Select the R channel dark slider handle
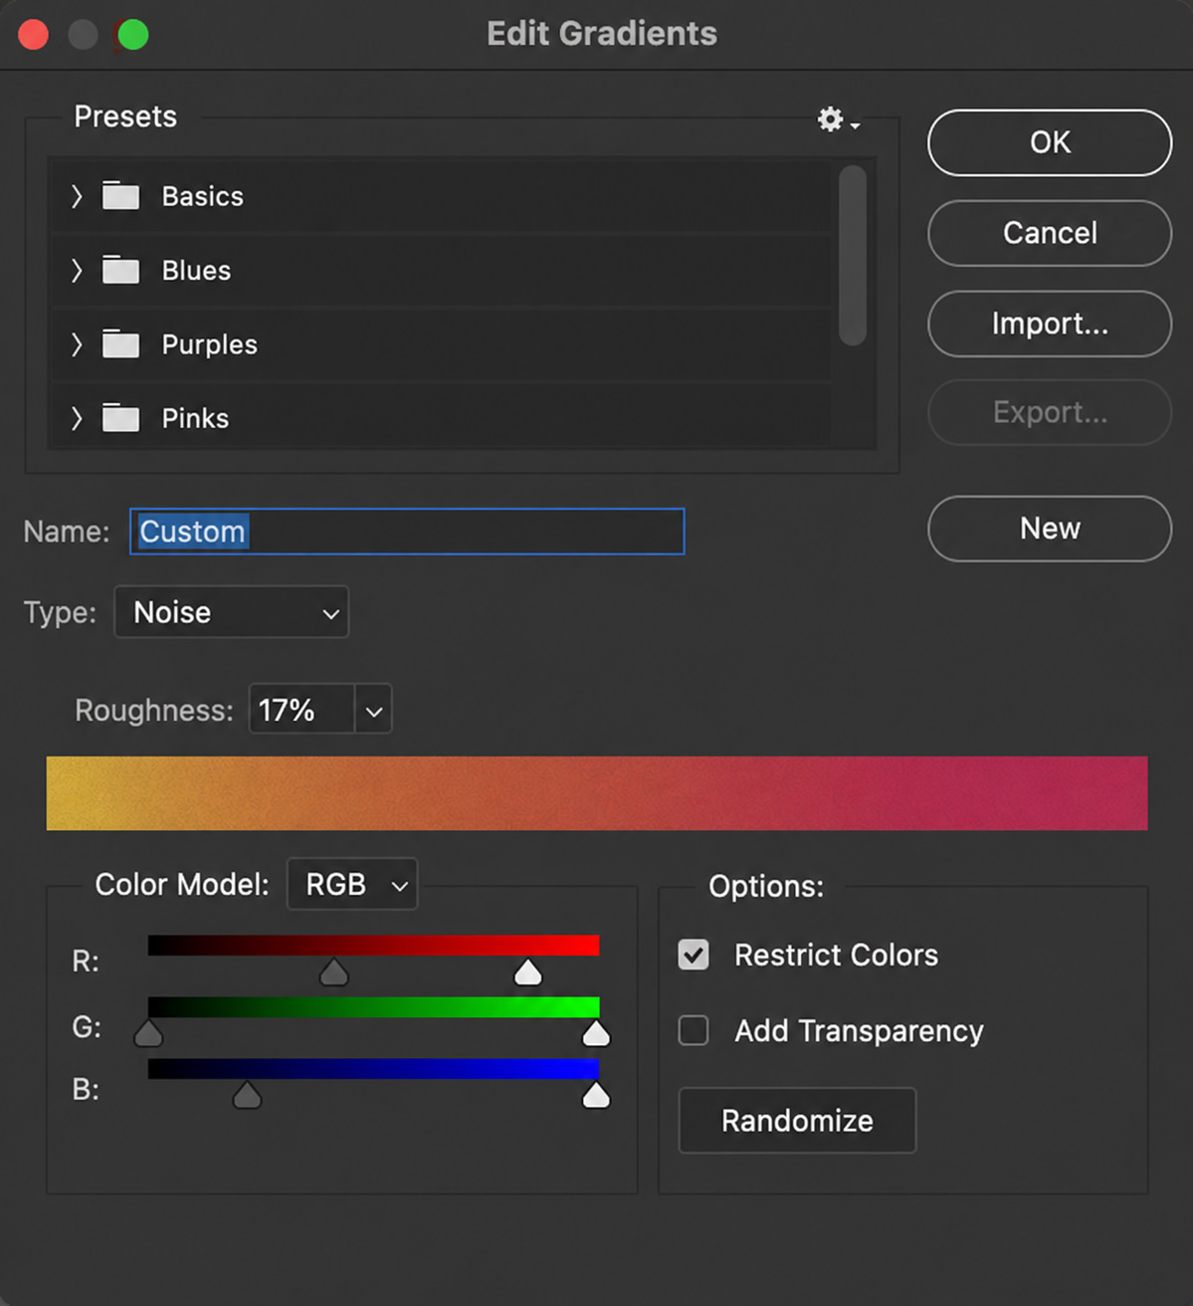 [334, 973]
